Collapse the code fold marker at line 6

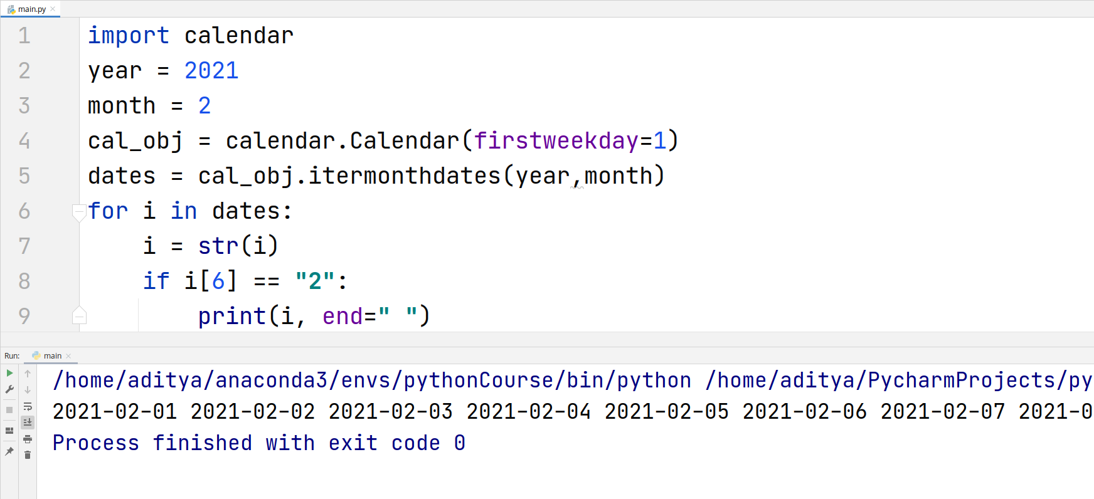click(79, 211)
